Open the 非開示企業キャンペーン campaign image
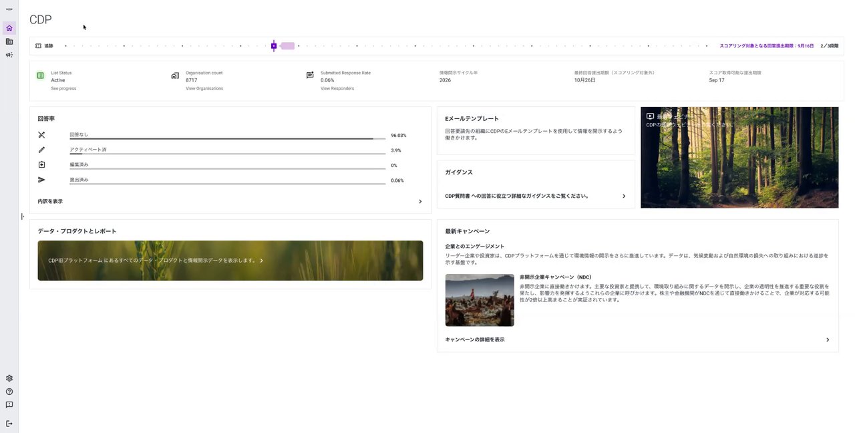 coord(480,300)
